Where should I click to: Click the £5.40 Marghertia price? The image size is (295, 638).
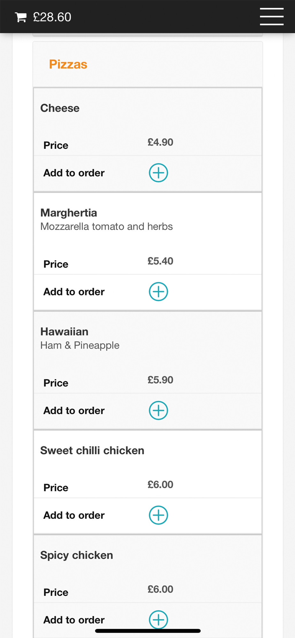pos(160,261)
